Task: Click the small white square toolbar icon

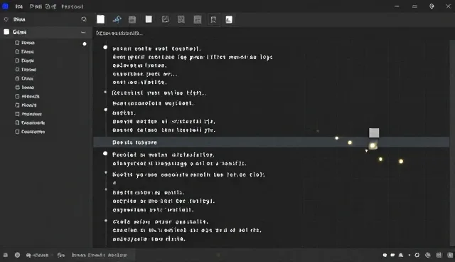Action: (149, 19)
